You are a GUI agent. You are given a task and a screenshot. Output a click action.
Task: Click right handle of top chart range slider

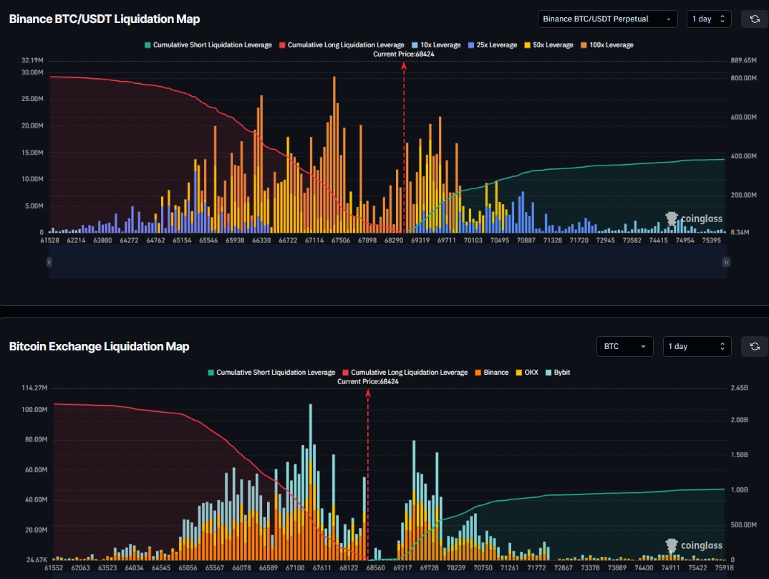[x=726, y=262]
